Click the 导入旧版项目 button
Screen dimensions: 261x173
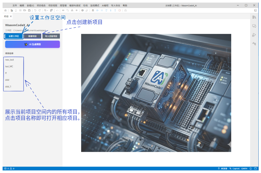pos(51,36)
